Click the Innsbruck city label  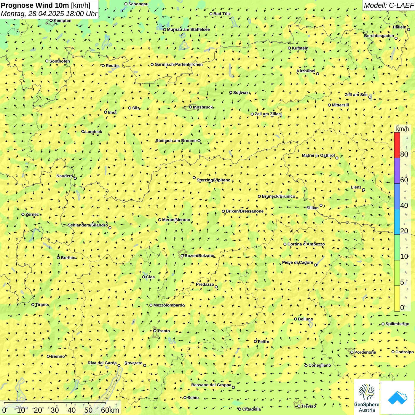(203, 107)
